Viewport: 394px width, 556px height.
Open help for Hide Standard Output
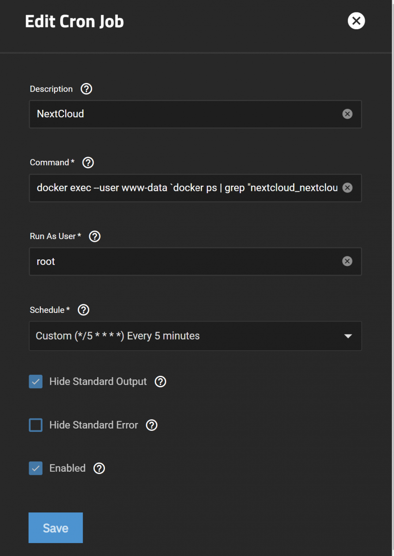(x=160, y=381)
